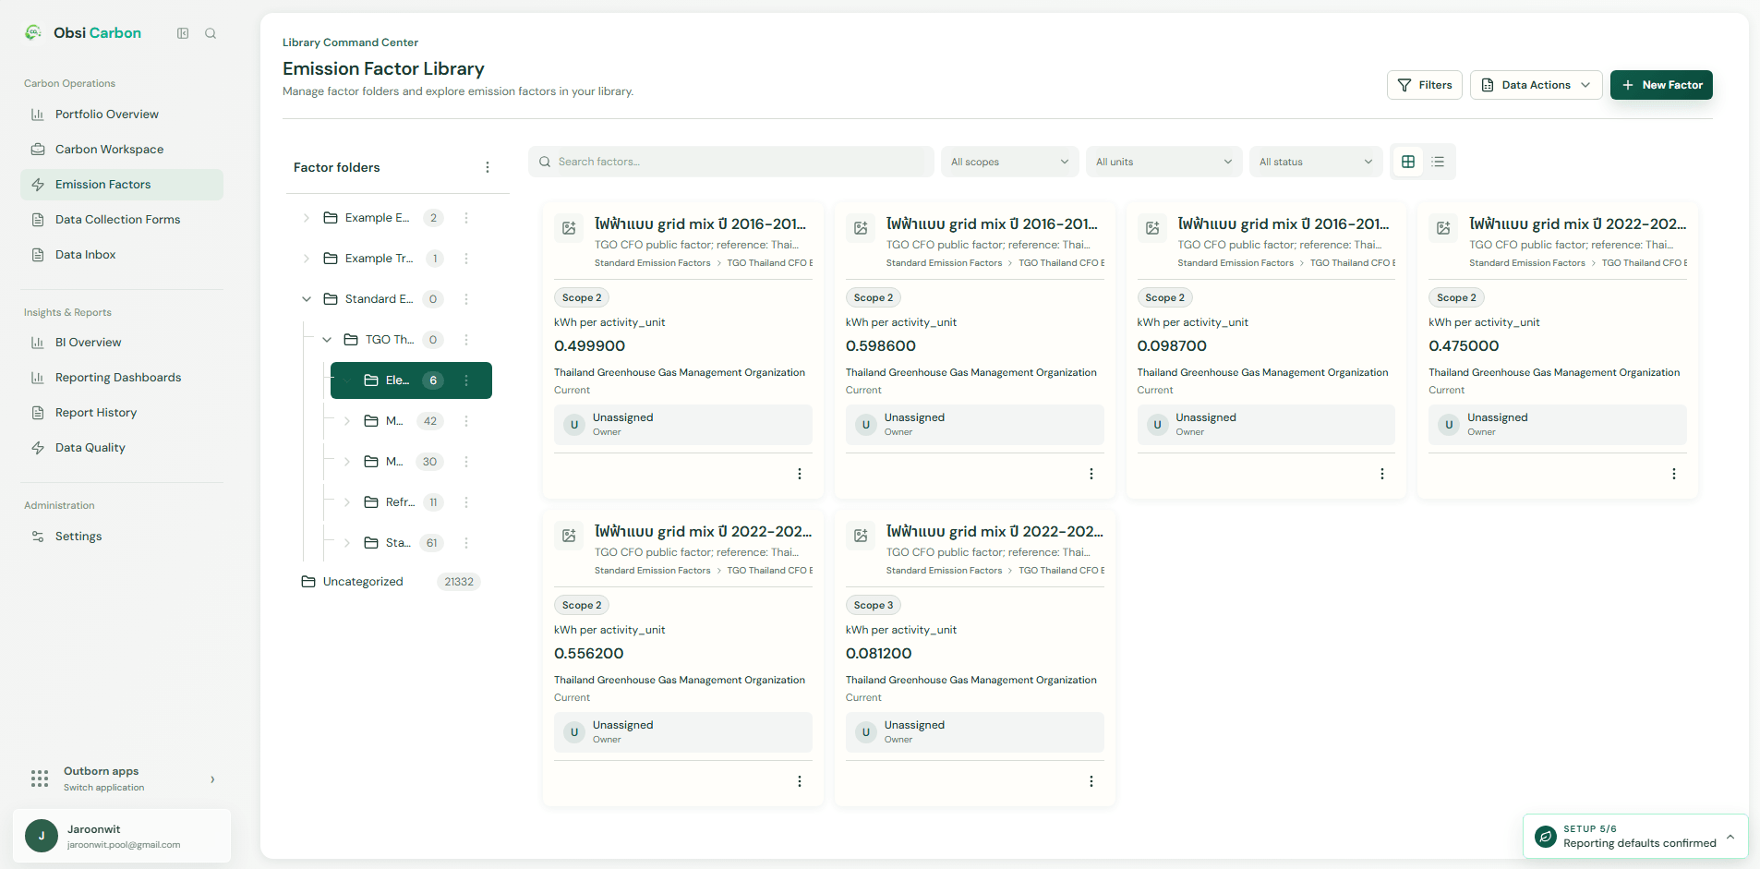Image resolution: width=1760 pixels, height=869 pixels.
Task: Click image icon on the 0.499900 card
Action: (x=569, y=228)
